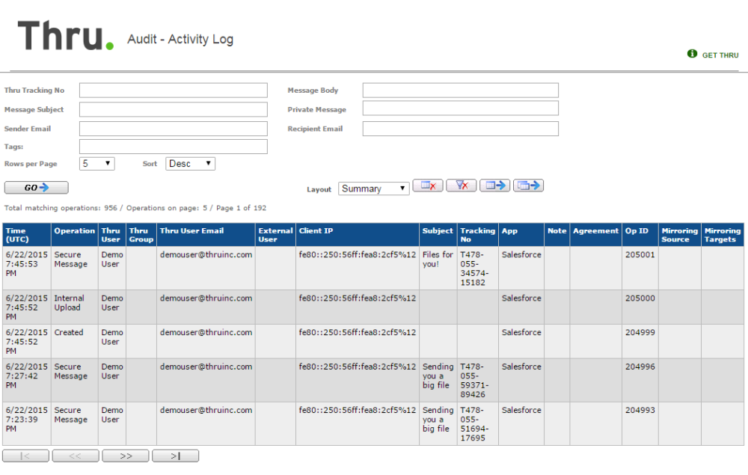Click the App column header
748x475 pixels.
point(521,235)
